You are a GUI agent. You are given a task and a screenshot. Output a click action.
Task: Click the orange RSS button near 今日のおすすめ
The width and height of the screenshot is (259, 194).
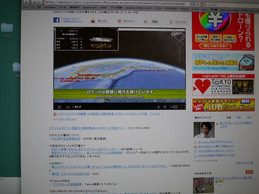pos(249,172)
